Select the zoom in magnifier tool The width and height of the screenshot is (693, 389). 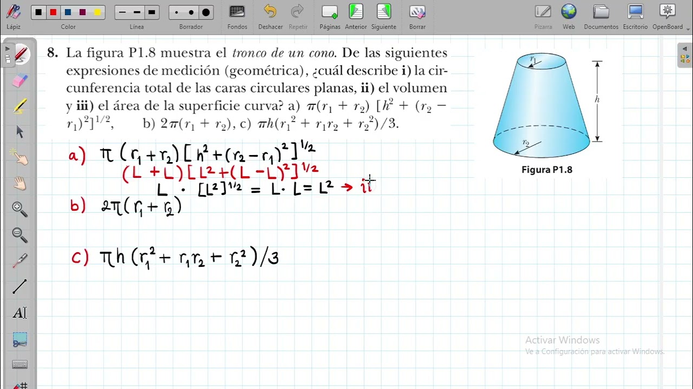tap(19, 209)
